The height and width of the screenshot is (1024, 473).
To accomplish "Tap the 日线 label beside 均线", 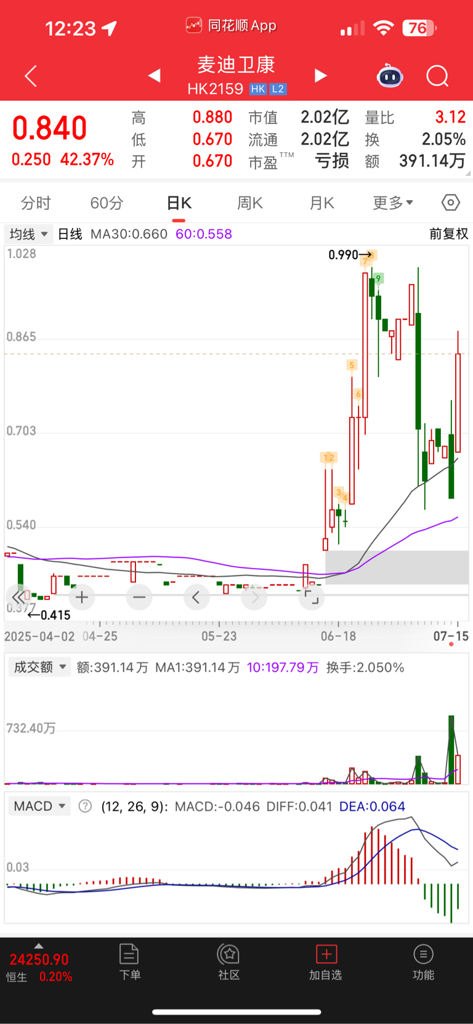I will [x=70, y=234].
